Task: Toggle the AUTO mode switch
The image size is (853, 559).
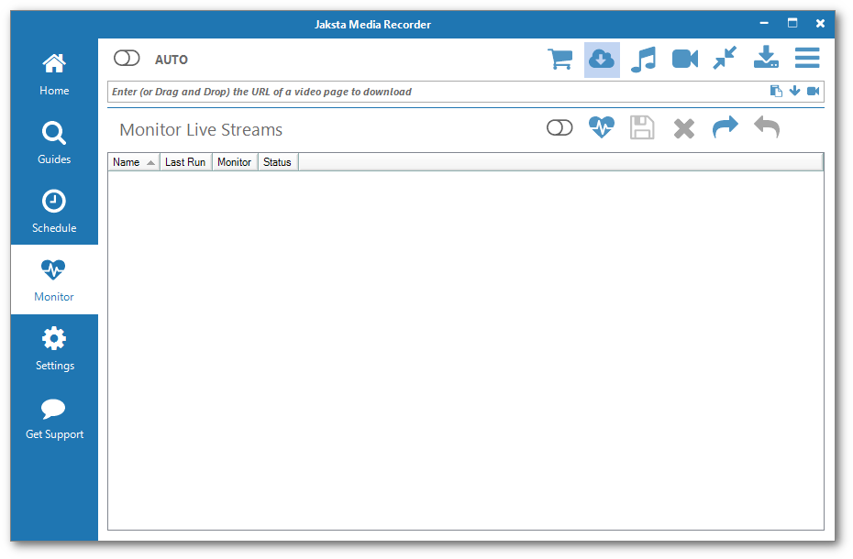Action: tap(127, 58)
